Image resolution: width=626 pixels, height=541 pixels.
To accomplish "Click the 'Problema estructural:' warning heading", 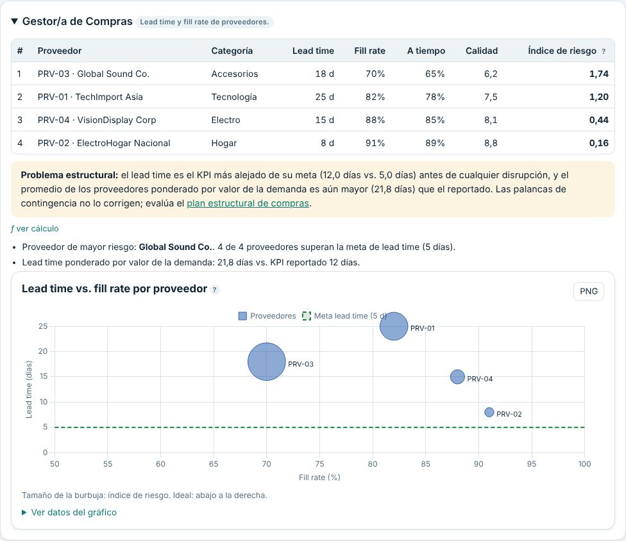I will click(69, 175).
